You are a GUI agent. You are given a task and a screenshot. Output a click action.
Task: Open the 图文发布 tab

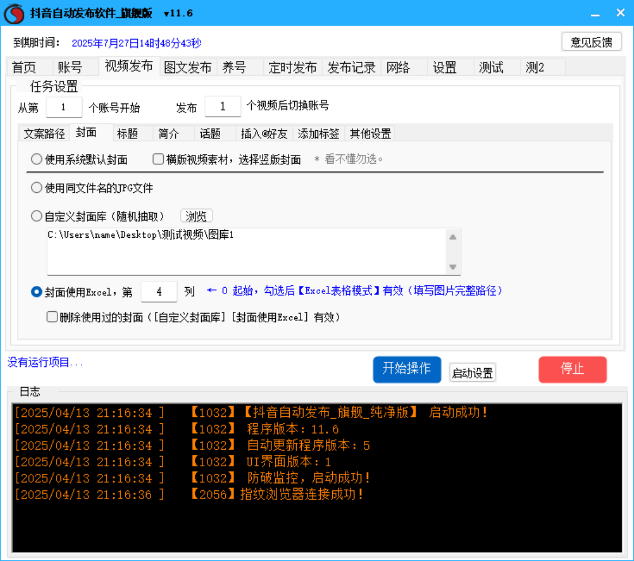[188, 67]
